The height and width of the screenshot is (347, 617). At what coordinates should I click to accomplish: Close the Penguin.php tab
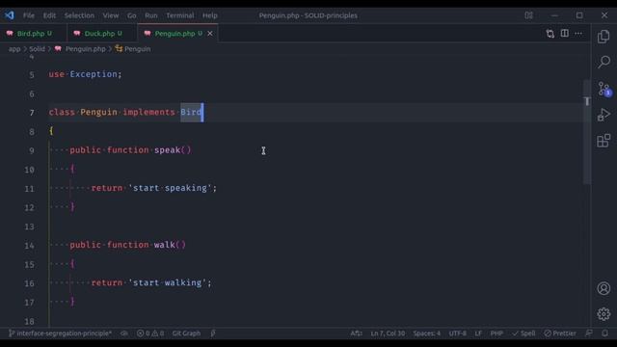[210, 34]
